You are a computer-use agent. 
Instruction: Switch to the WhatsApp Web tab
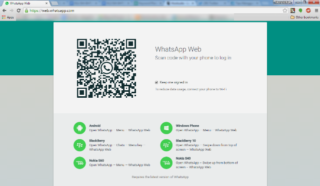26,3
